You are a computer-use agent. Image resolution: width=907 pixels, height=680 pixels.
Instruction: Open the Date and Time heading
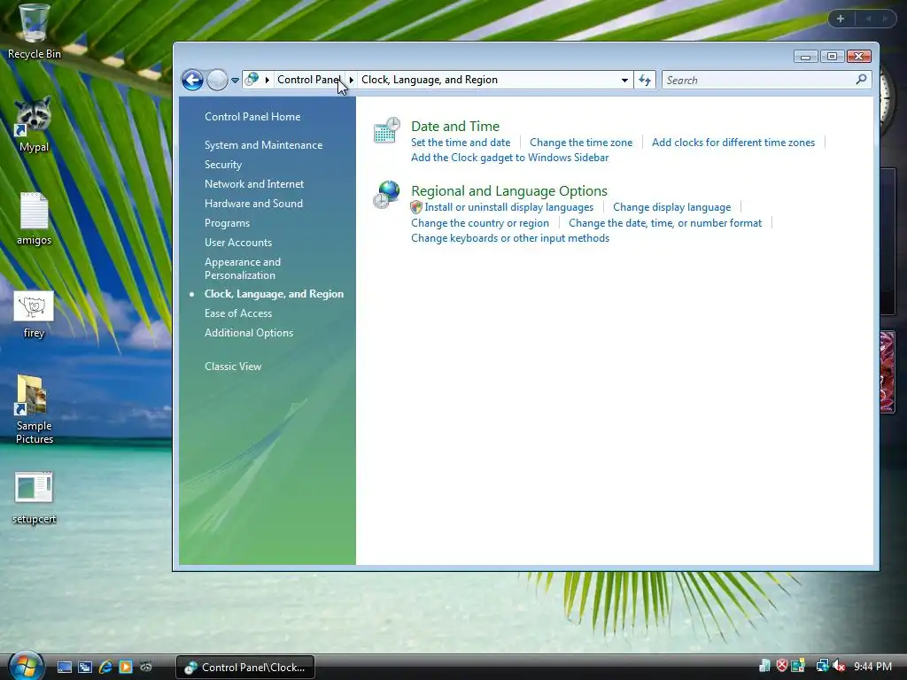455,126
